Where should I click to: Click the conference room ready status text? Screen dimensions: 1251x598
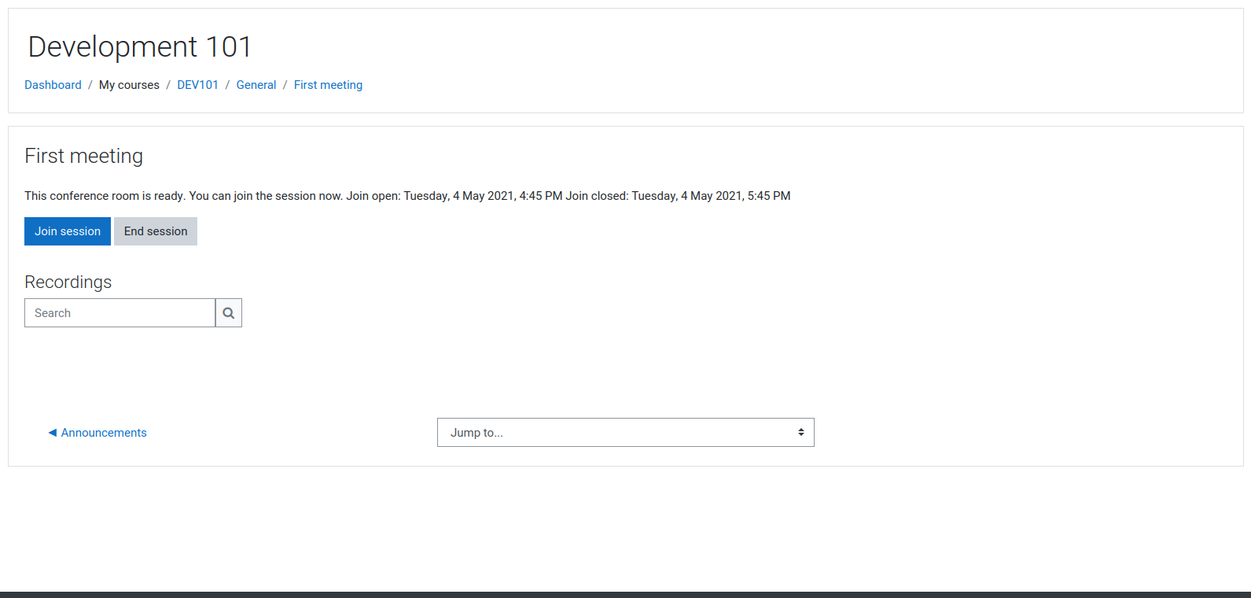407,196
